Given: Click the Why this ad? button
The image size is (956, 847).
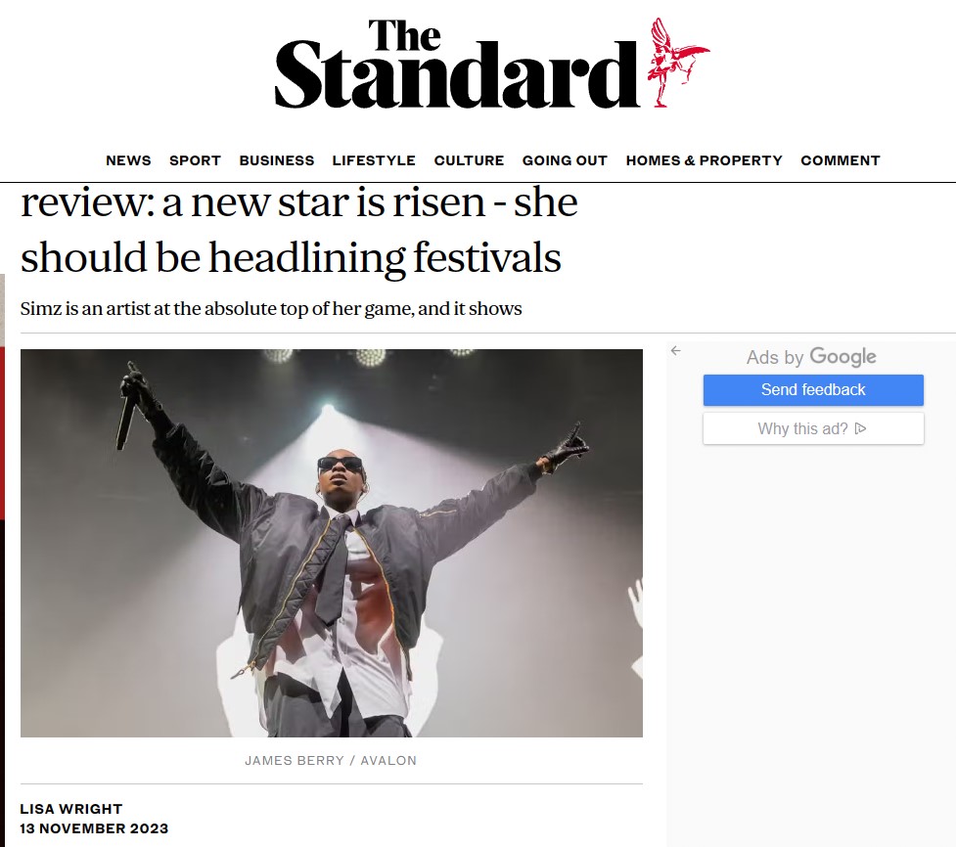Looking at the screenshot, I should pos(813,428).
